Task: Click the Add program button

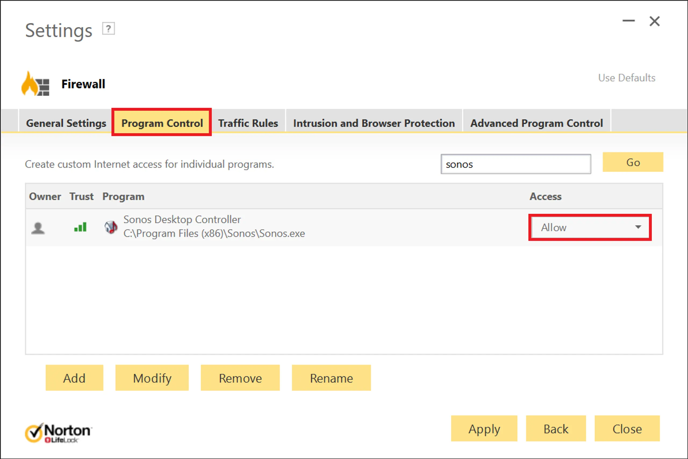Action: point(74,378)
